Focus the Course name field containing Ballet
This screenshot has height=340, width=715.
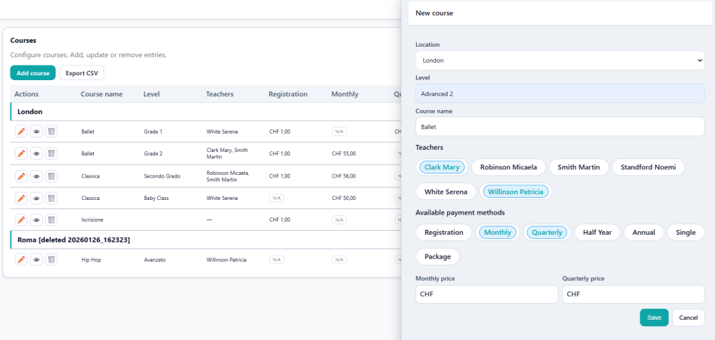(x=560, y=127)
